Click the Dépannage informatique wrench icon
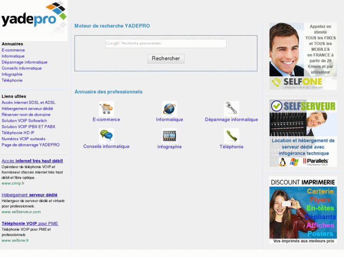 pos(231,108)
